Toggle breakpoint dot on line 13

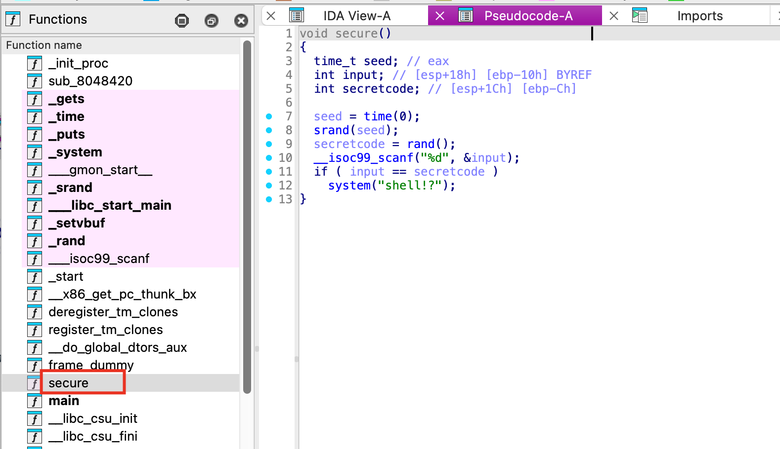click(x=269, y=199)
